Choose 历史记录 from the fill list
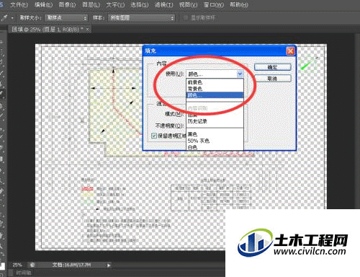Image resolution: width=360 pixels, height=277 pixels. (215, 121)
